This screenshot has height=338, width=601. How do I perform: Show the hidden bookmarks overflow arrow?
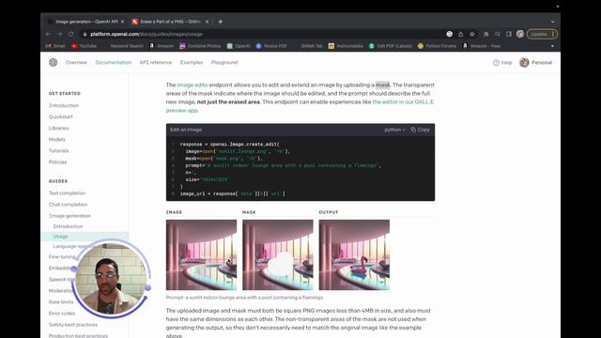coord(552,46)
